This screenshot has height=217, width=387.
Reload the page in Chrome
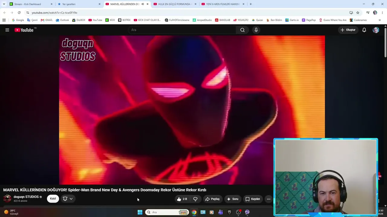[19, 13]
